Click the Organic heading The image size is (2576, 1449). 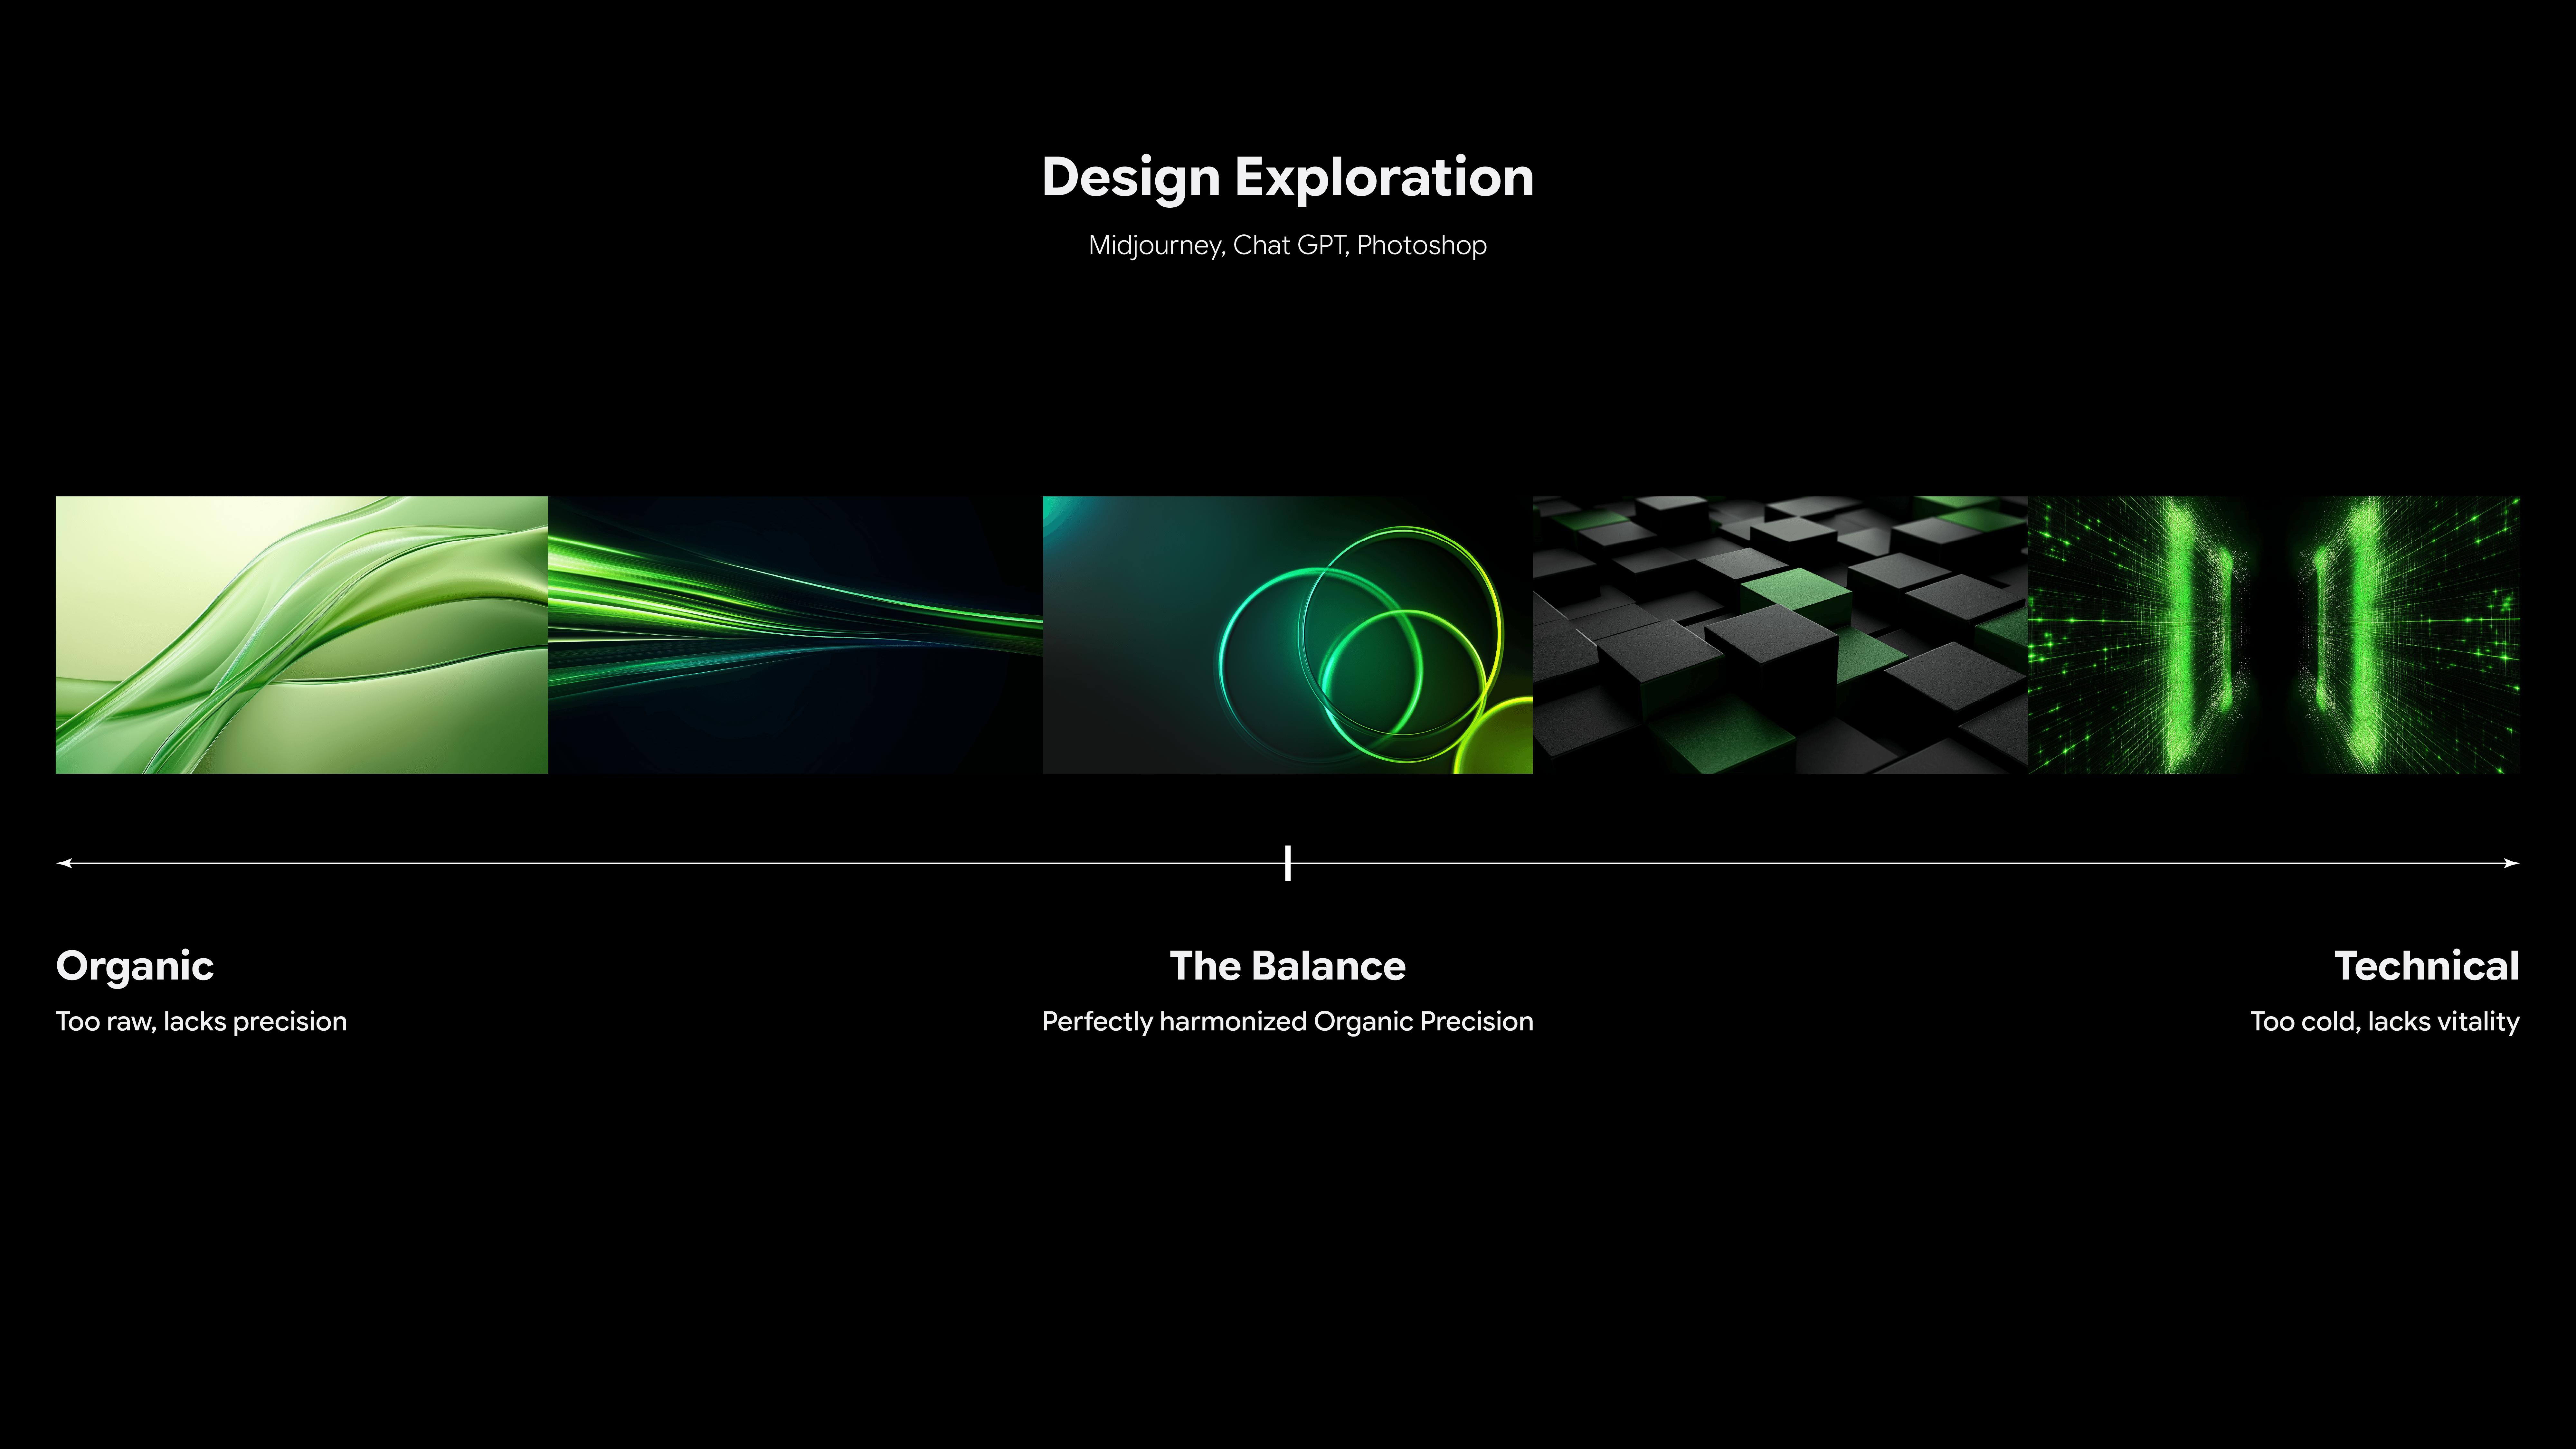135,966
